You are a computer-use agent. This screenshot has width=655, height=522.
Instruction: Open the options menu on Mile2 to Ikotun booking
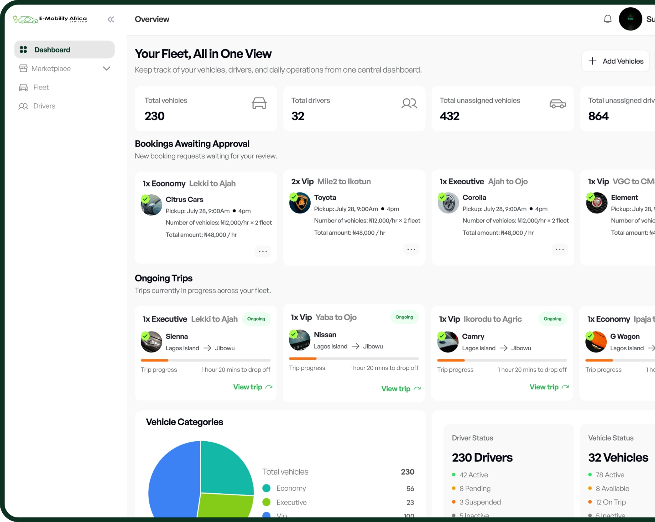pos(411,249)
